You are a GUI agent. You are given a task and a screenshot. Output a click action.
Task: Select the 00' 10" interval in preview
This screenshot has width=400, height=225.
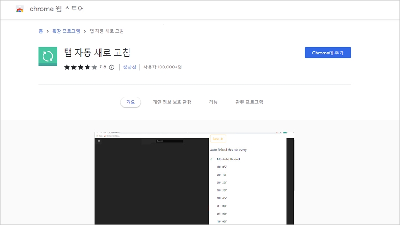pos(222,175)
